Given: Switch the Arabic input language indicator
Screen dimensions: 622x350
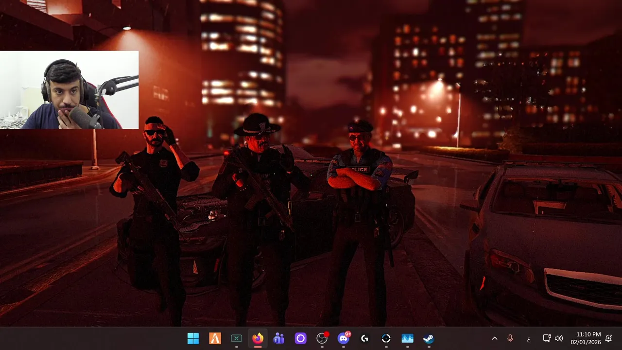Looking at the screenshot, I should click(x=528, y=339).
